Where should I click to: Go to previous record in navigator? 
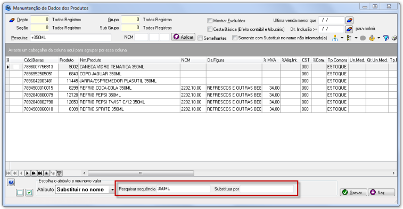tap(21, 173)
